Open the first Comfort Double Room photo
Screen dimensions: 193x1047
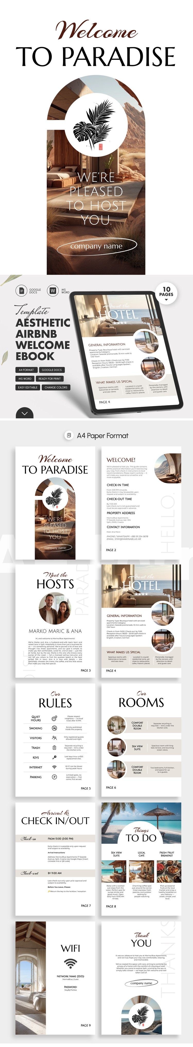coord(117,725)
